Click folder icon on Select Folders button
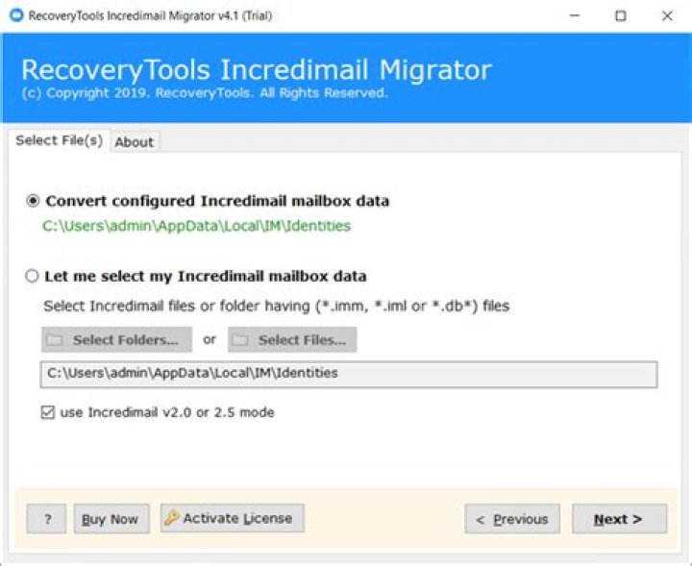The width and height of the screenshot is (692, 566). [55, 339]
